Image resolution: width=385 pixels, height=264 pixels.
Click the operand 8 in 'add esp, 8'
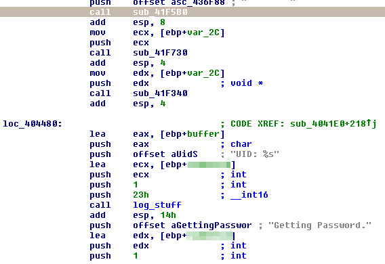click(163, 22)
